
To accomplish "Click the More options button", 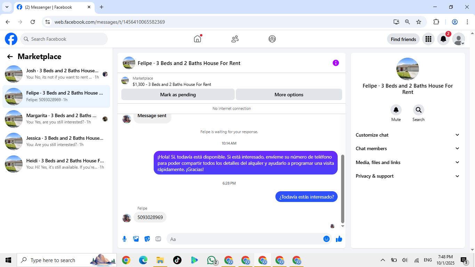I will click(x=289, y=95).
